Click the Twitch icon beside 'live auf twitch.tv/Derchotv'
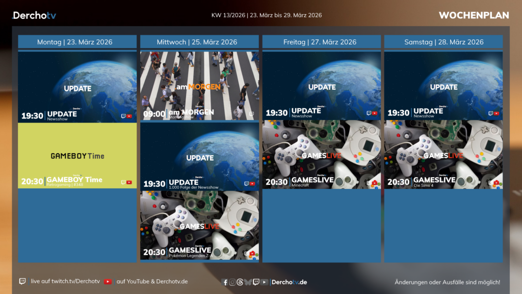Image resolution: width=522 pixels, height=294 pixels. tap(22, 281)
